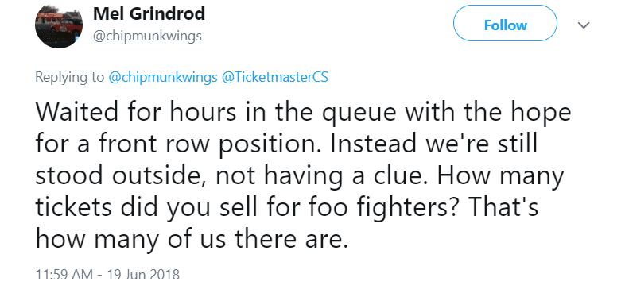
Task: Click the Mel Grindrod display name
Action: (x=149, y=14)
